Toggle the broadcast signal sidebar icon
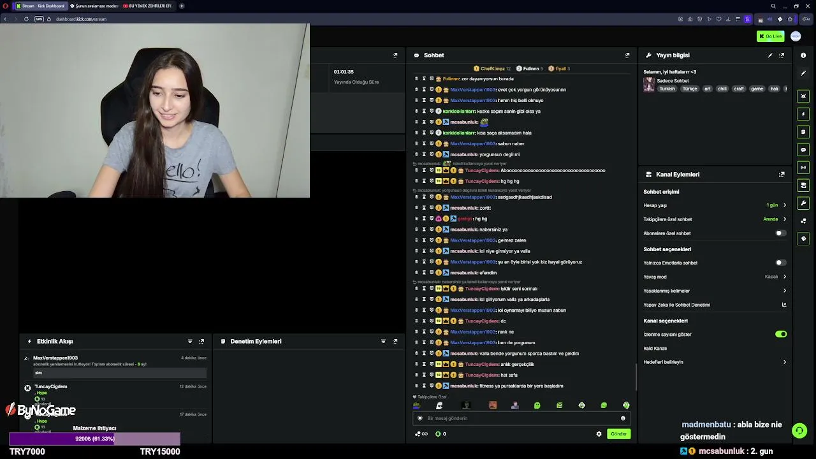816x459 pixels. tap(803, 168)
